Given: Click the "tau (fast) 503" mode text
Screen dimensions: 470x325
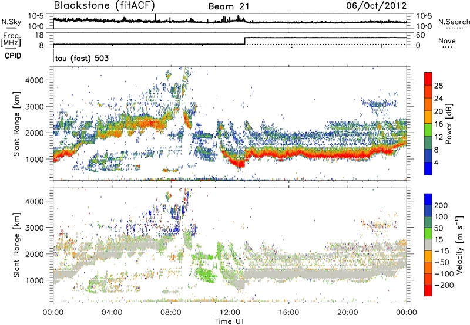Looking at the screenshot, I should pyautogui.click(x=82, y=58).
